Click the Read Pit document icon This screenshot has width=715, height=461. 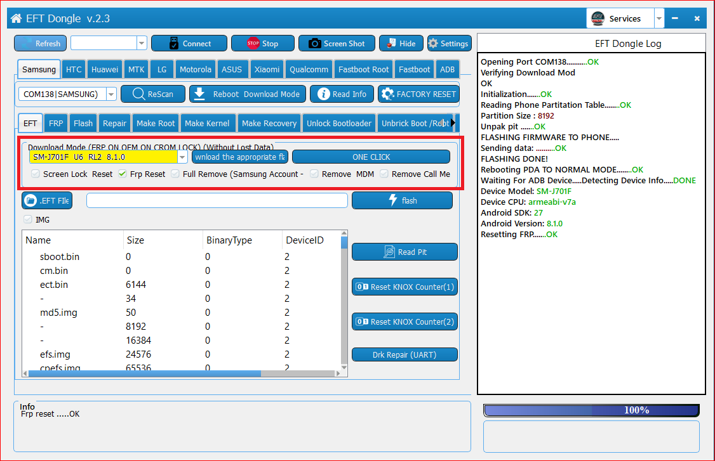click(389, 252)
